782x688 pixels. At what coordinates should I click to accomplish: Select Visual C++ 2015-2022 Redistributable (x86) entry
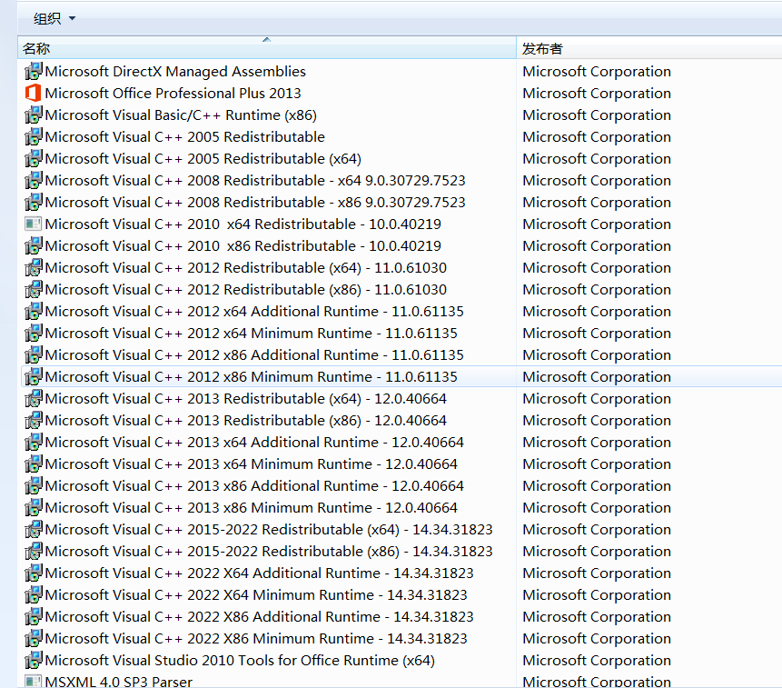268,551
